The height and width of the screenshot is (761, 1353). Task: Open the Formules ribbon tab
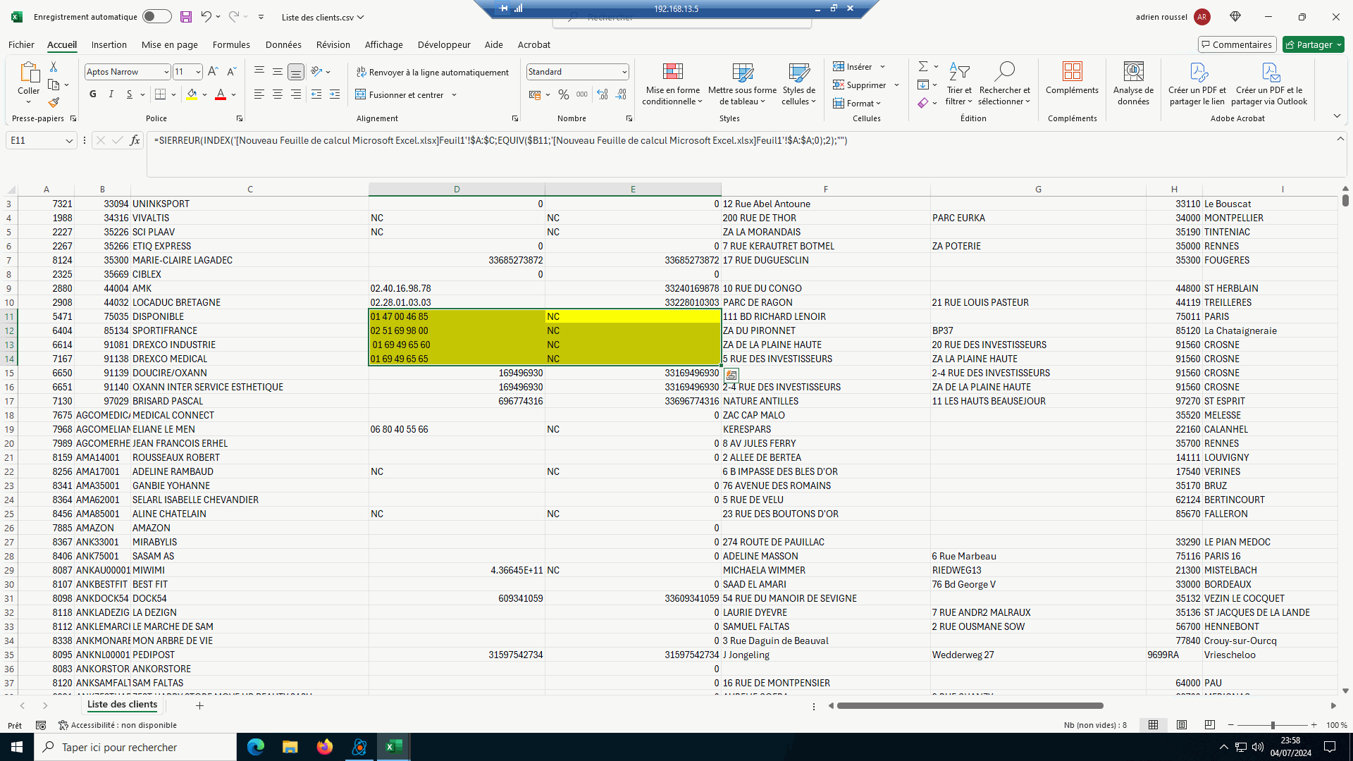tap(231, 44)
